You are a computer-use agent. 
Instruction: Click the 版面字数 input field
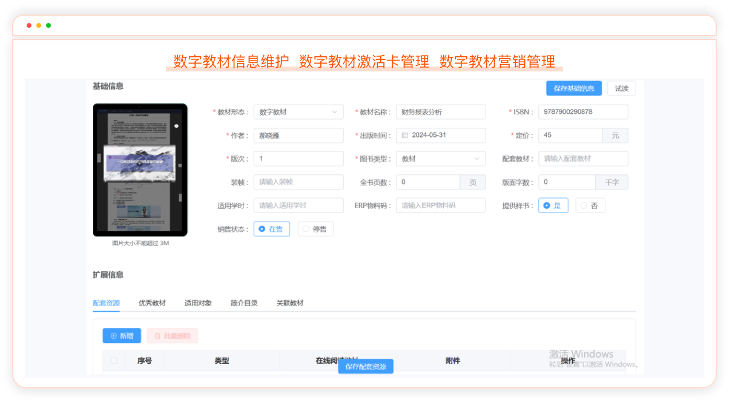567,182
